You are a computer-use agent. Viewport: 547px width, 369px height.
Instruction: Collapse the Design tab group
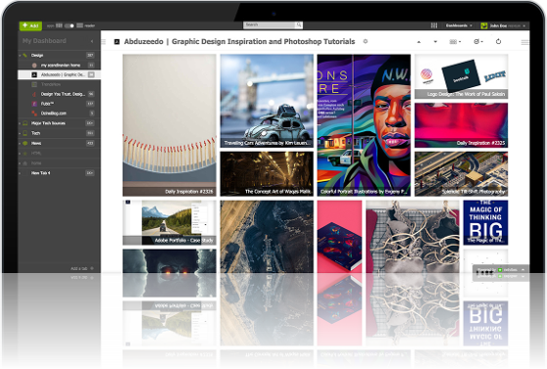click(20, 55)
